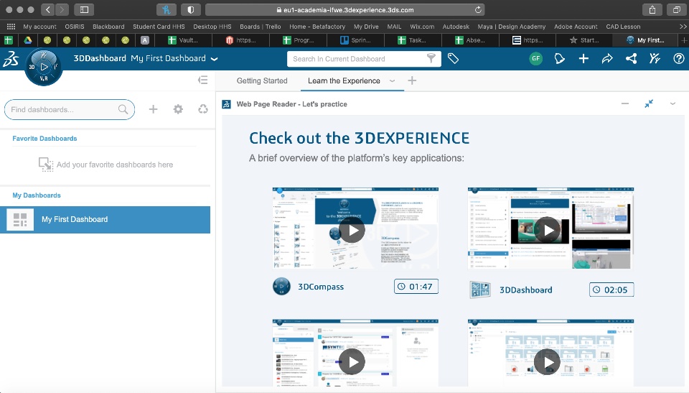Open the Blackboard bookmark
The width and height of the screenshot is (689, 393).
point(108,27)
